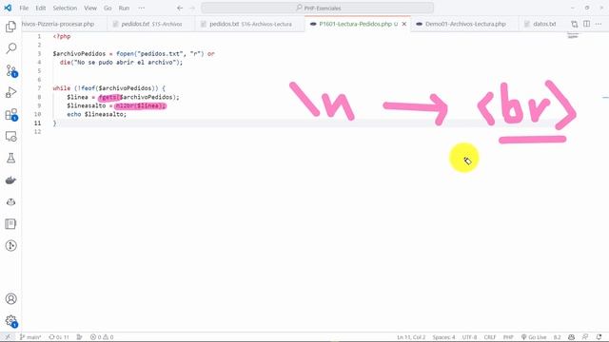Image resolution: width=609 pixels, height=342 pixels.
Task: Click the <?php opening tag
Action: point(62,36)
